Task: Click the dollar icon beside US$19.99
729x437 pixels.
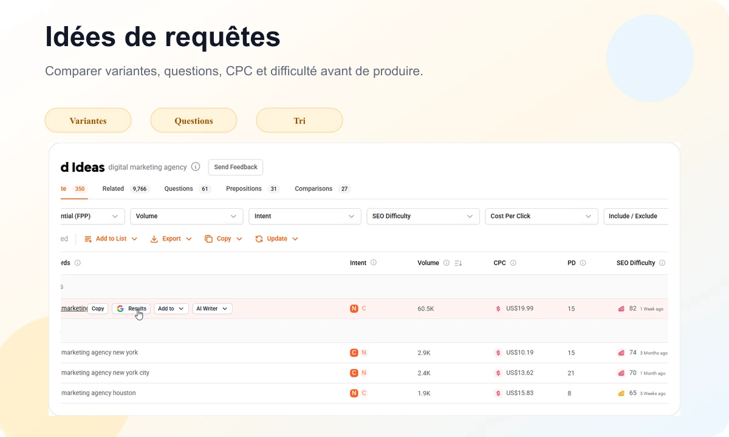Action: [x=499, y=309]
